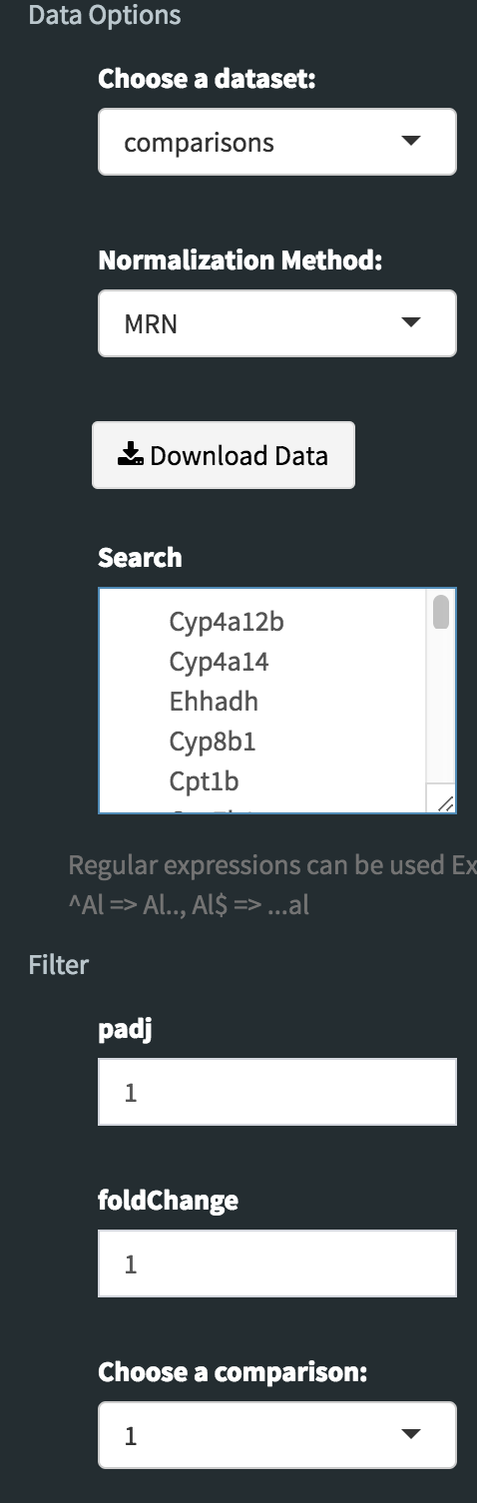Image resolution: width=477 pixels, height=1503 pixels.
Task: Click the Cpt1b gene entry in Search
Action: [204, 780]
